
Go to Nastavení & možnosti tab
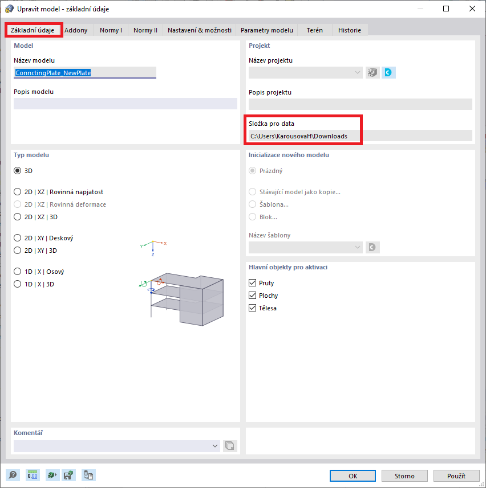[x=200, y=30]
